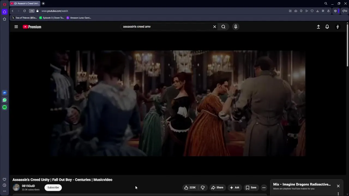This screenshot has width=349, height=196.
Task: Open the YouTube create upload icon
Action: 318,27
